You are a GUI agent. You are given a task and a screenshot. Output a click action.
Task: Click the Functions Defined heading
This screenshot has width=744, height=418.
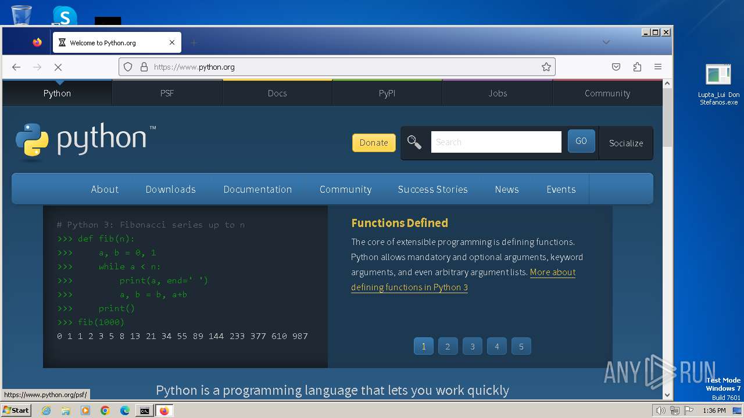399,223
